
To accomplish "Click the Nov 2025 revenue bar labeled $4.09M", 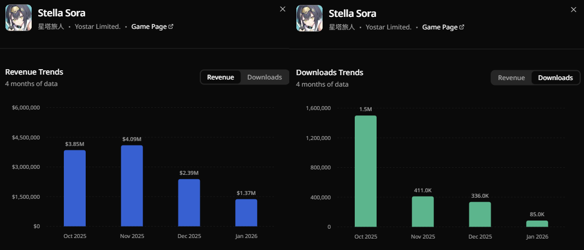I will pyautogui.click(x=132, y=185).
